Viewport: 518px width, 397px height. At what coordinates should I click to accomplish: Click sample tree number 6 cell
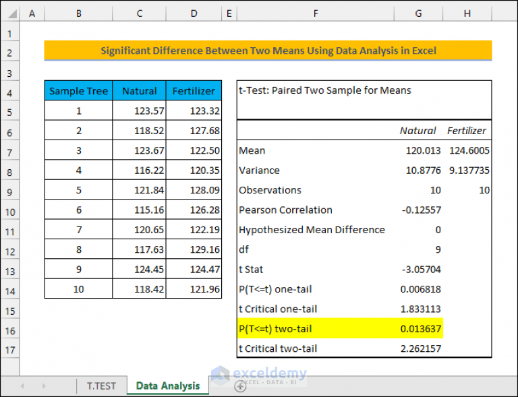point(79,210)
